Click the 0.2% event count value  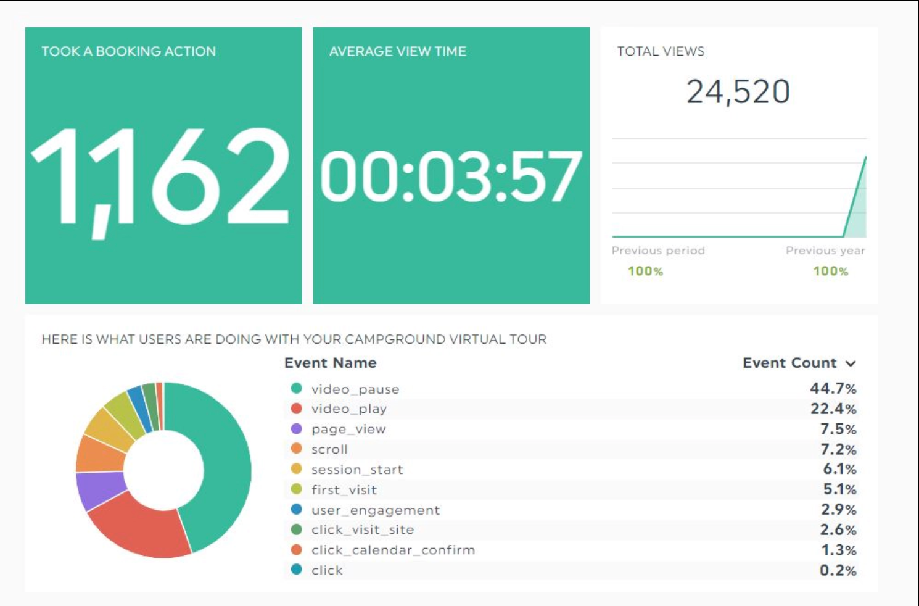tap(838, 570)
